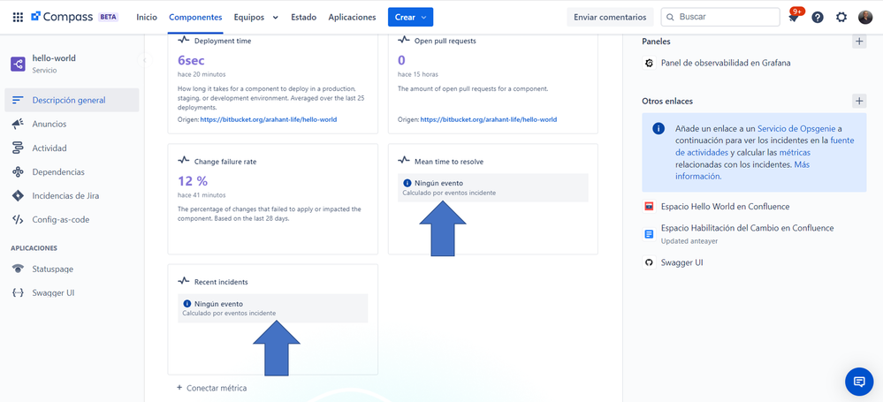Open Espacio Habilitación del Cambio en Confluence
Screen dimensions: 883x402
point(747,228)
